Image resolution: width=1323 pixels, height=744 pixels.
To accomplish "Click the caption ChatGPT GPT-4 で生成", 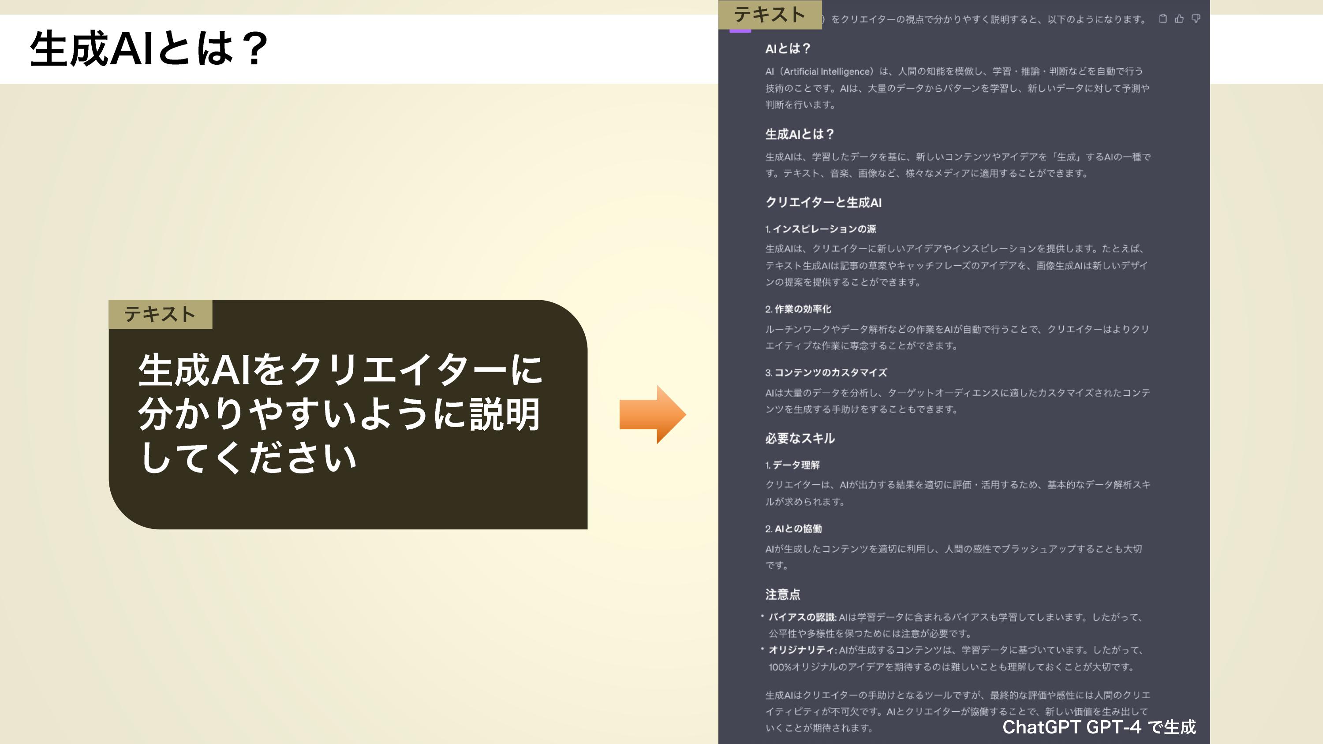I will (1099, 727).
